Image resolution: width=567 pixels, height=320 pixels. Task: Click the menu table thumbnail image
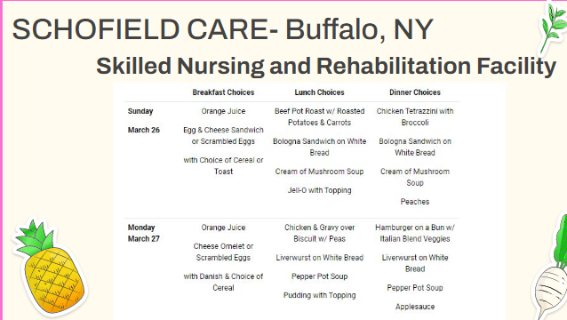[309, 202]
